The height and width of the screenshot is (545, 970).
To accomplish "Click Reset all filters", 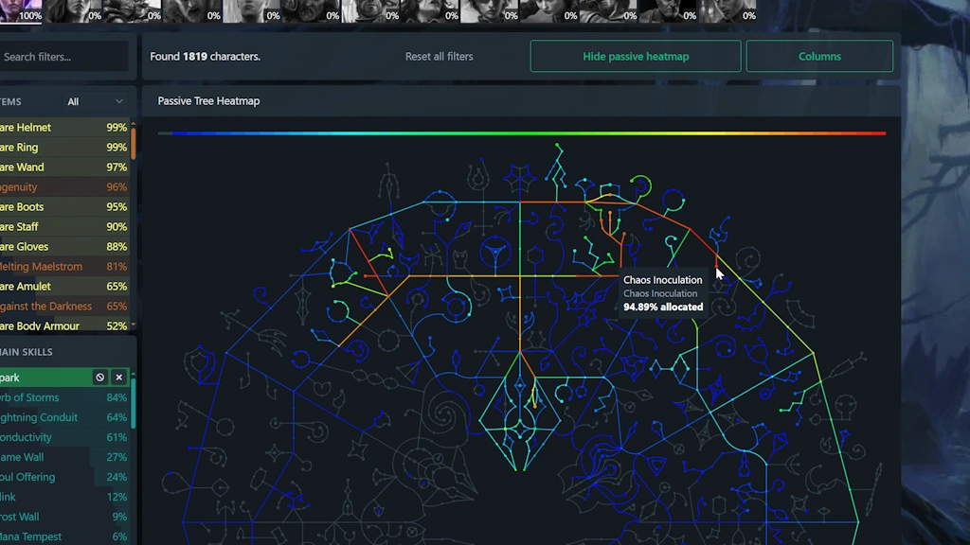I will pos(439,57).
